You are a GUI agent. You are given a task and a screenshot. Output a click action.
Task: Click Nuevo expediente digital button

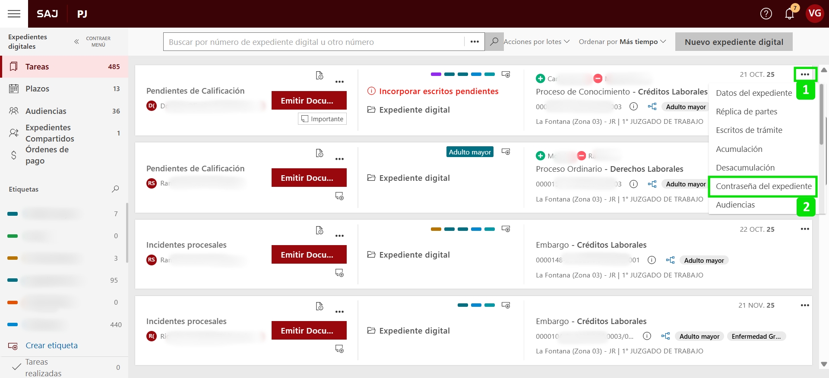734,42
